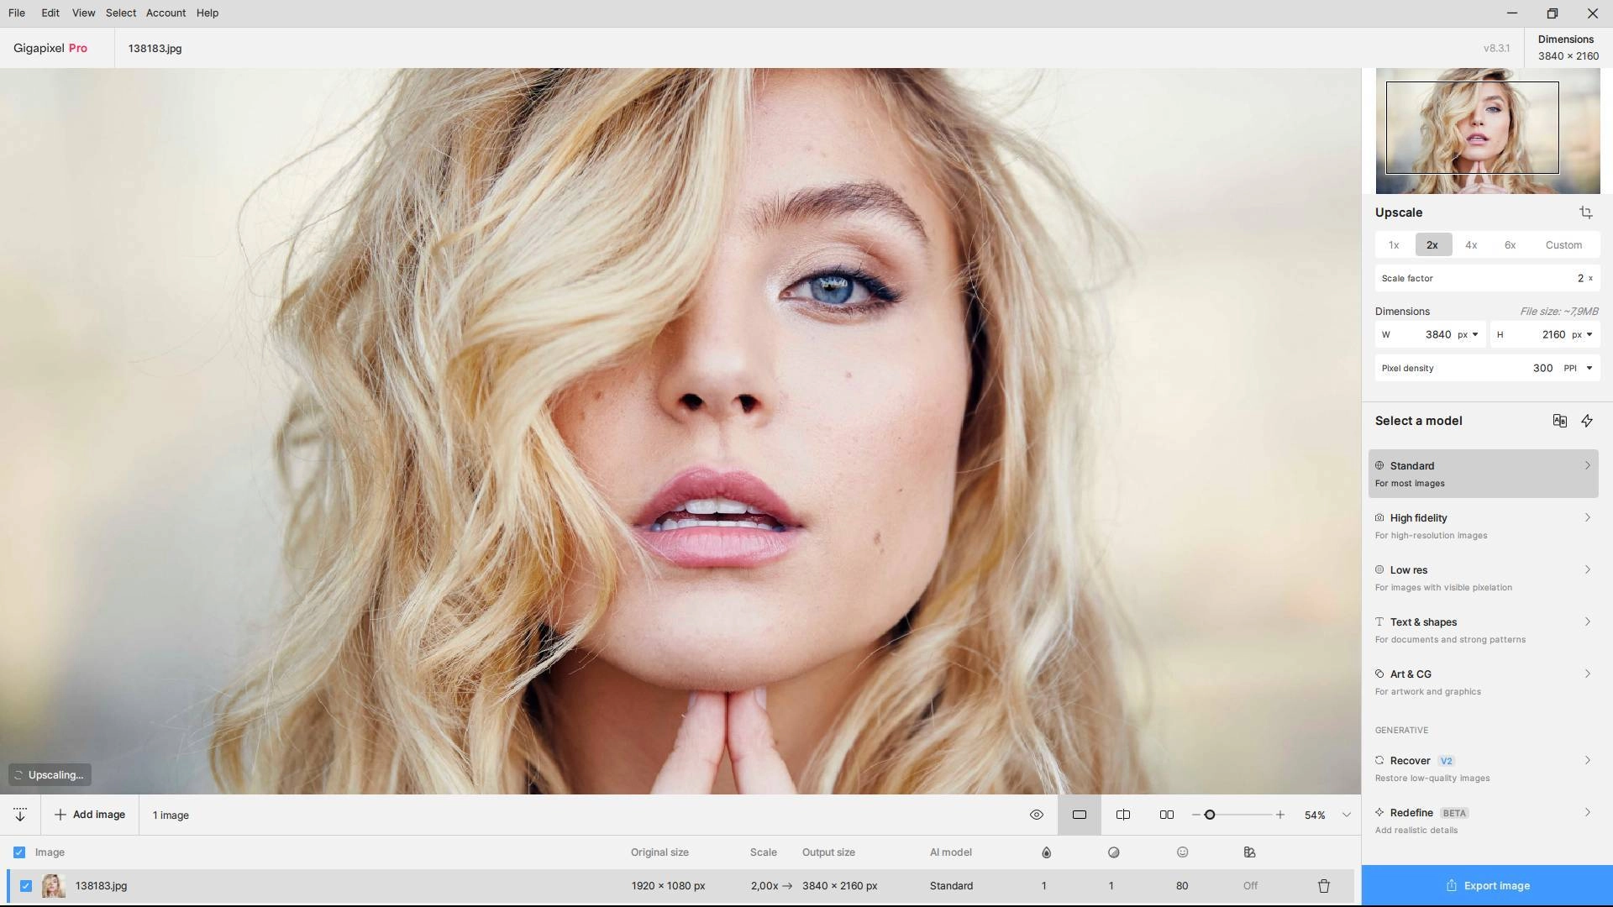Expand the Standard model settings chevron
Screen dimensions: 1613x907
point(1588,465)
